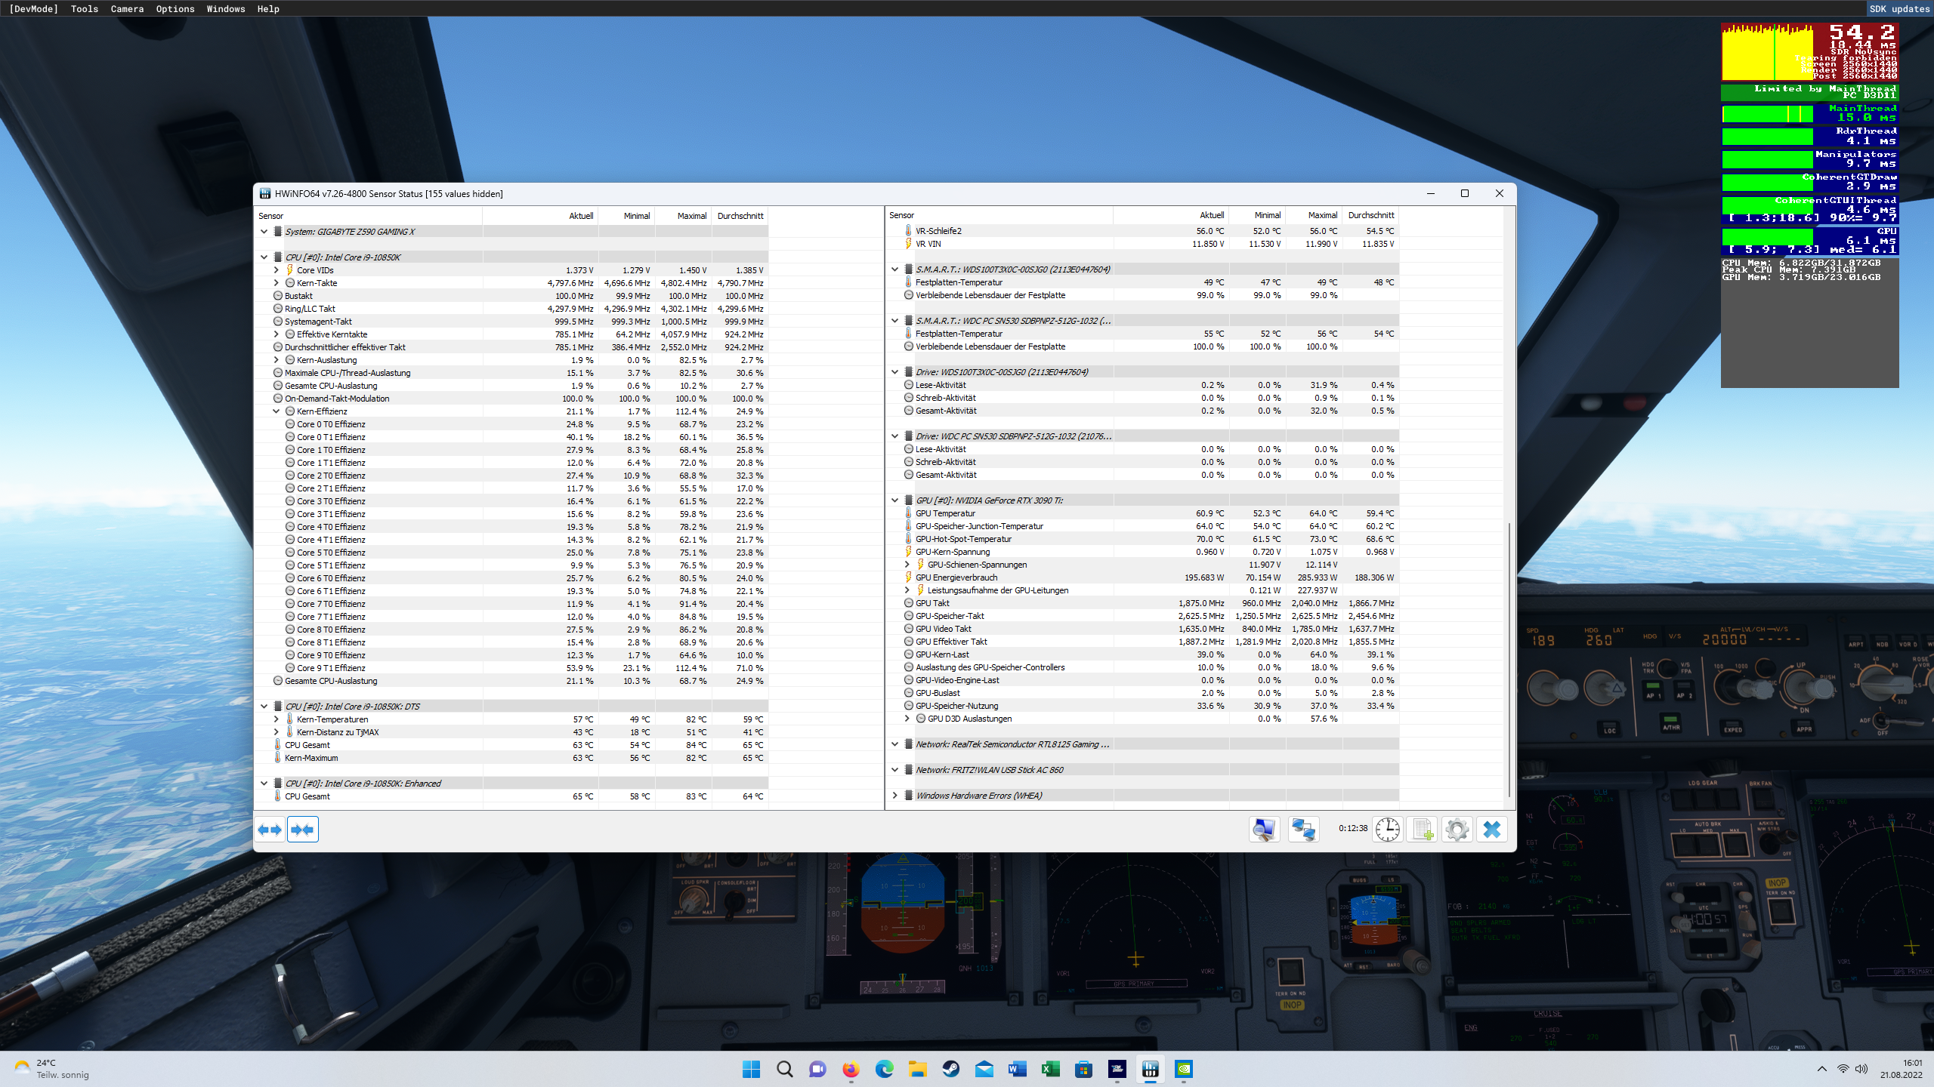Expand the GPU D3D Auslastungen row

point(907,719)
